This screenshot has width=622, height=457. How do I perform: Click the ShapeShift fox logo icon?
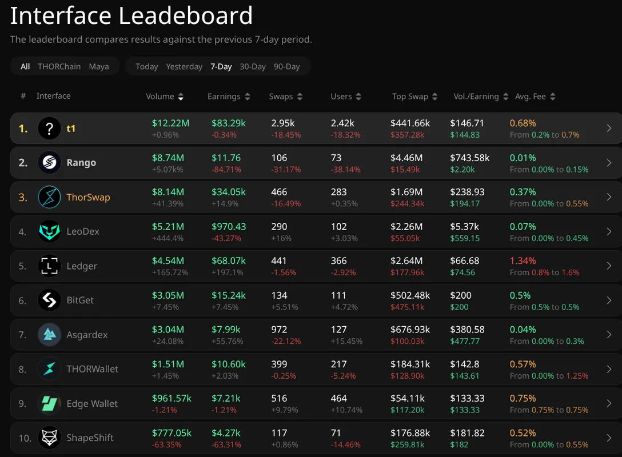[49, 438]
